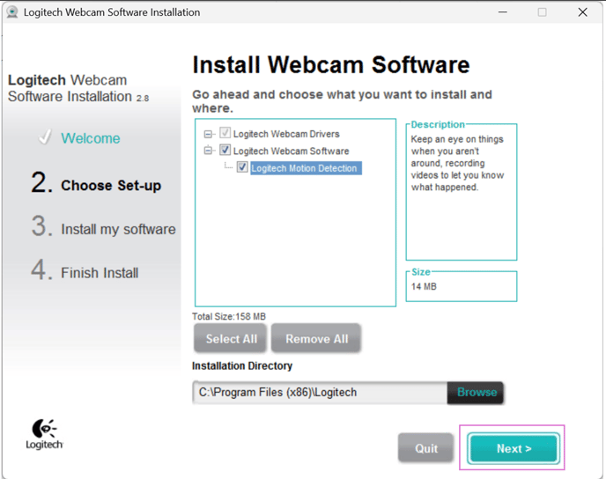Click the Logitech logo at bottom left
This screenshot has width=606, height=479.
pyautogui.click(x=44, y=434)
